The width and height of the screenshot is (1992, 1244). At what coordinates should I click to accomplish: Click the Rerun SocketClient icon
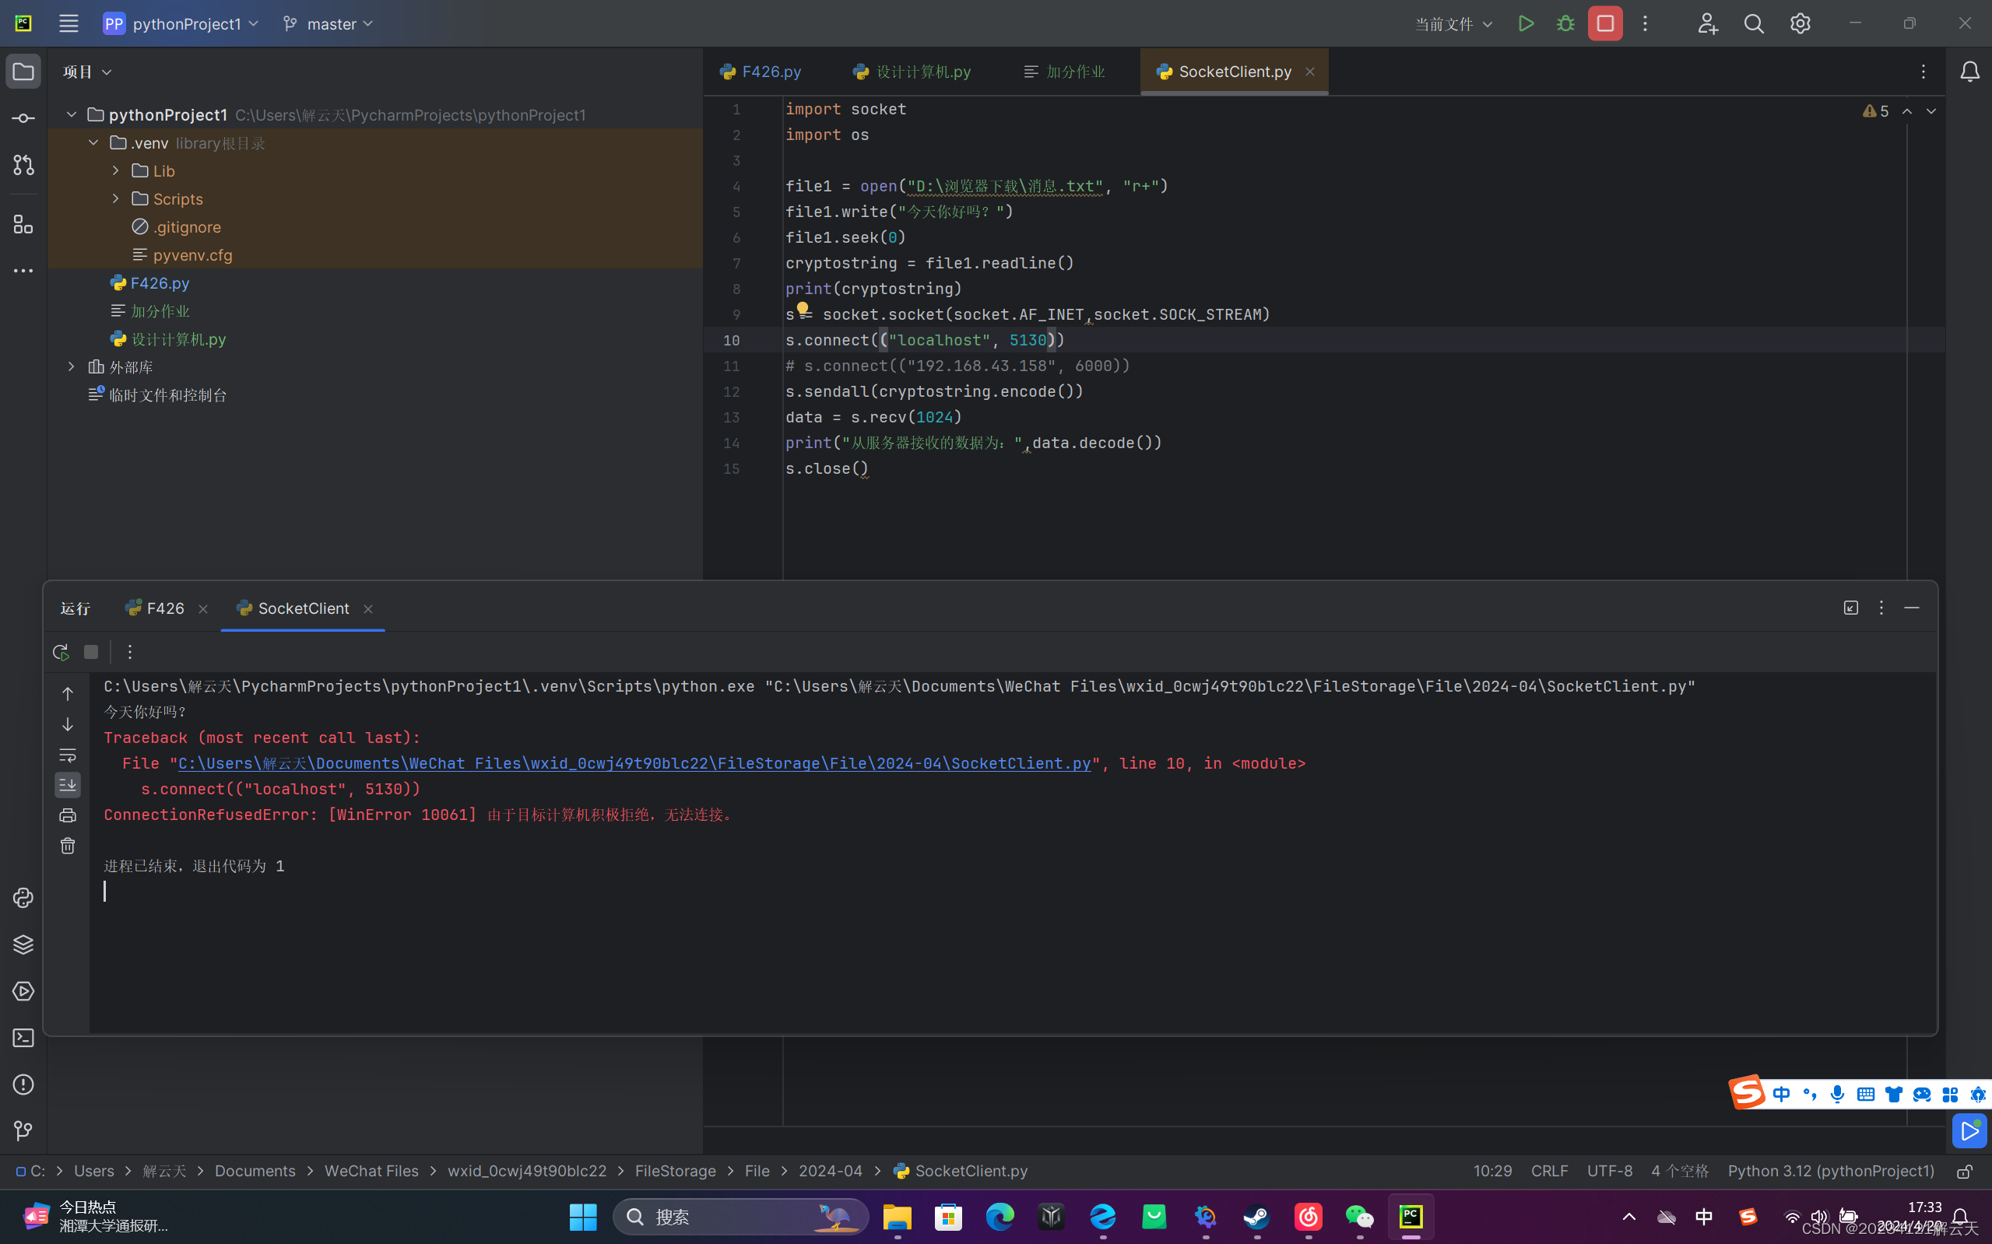click(60, 653)
